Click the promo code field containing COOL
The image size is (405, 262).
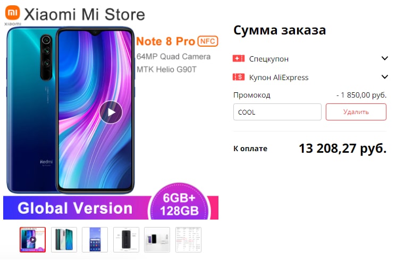277,112
